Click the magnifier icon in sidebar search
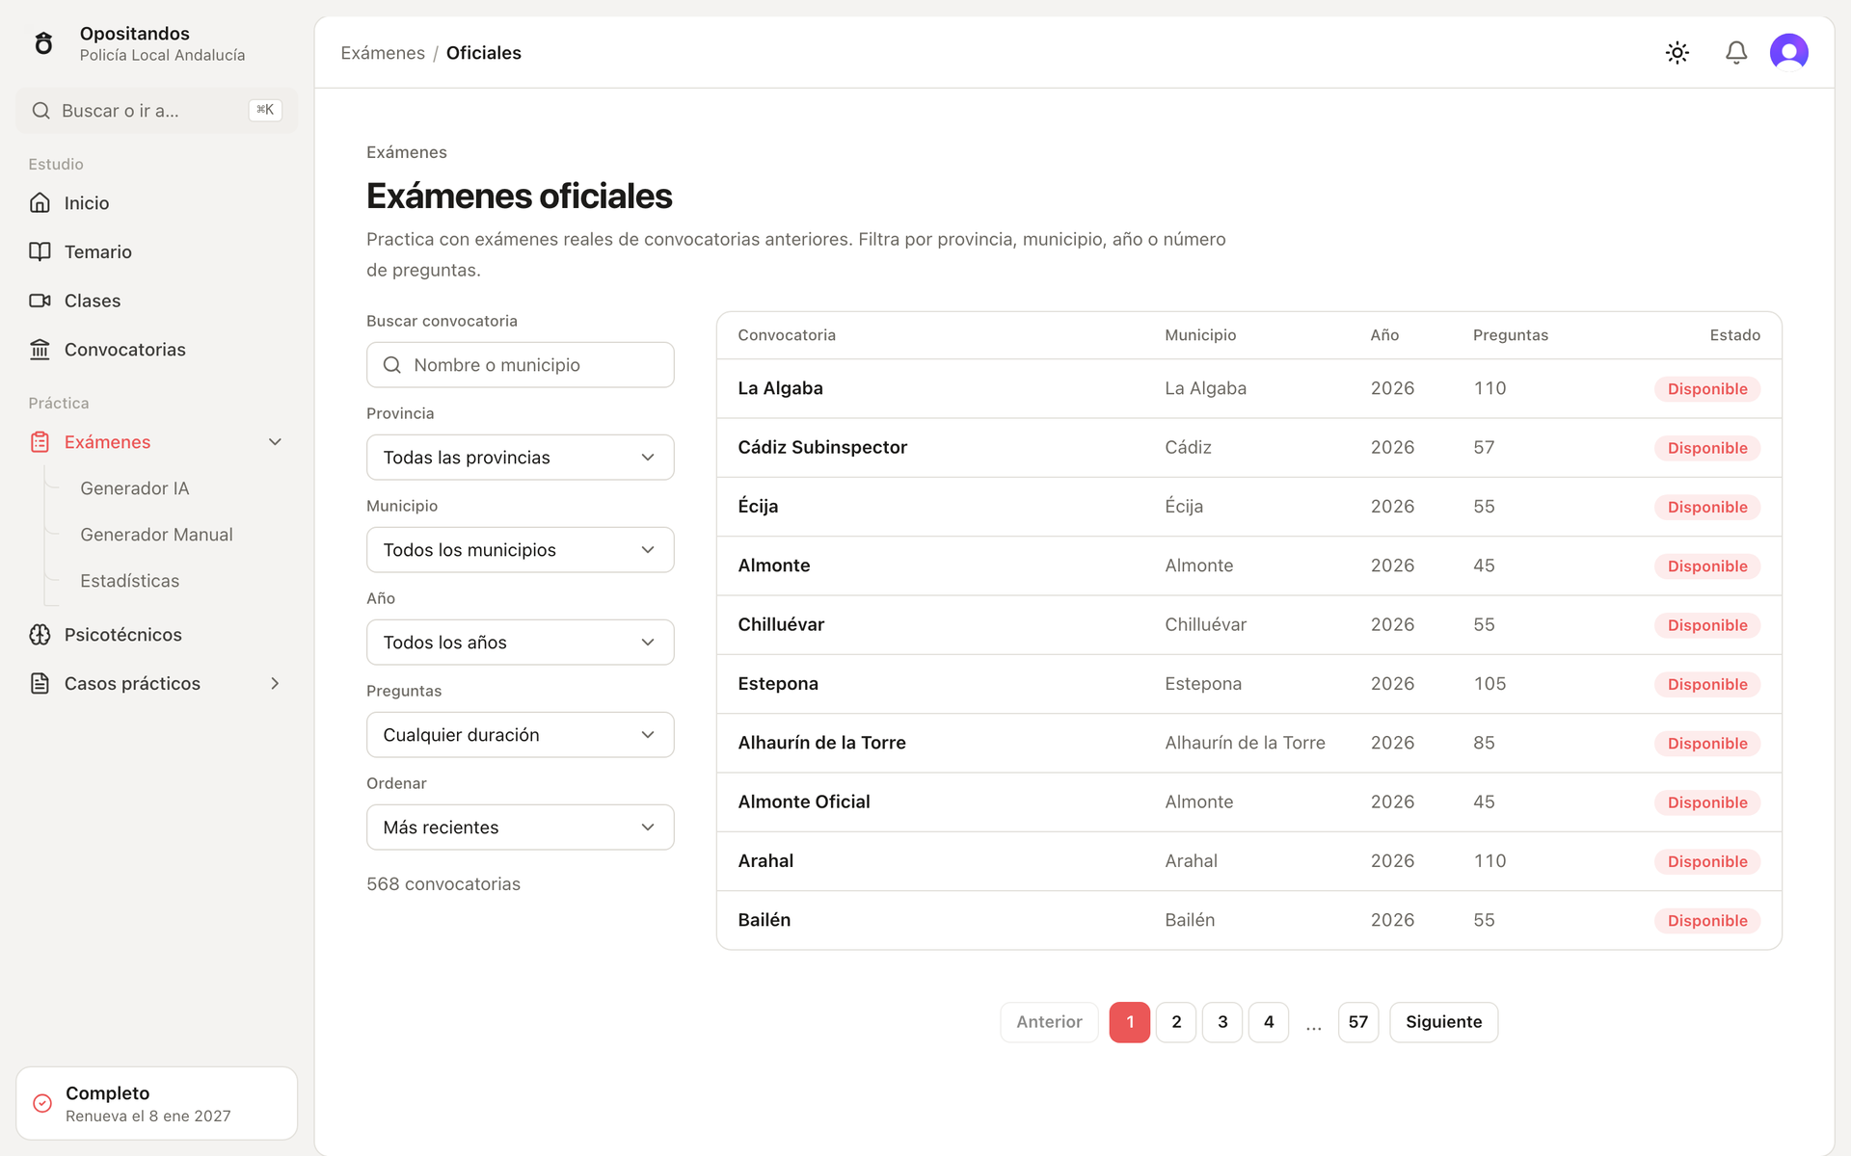This screenshot has height=1156, width=1851. (40, 111)
